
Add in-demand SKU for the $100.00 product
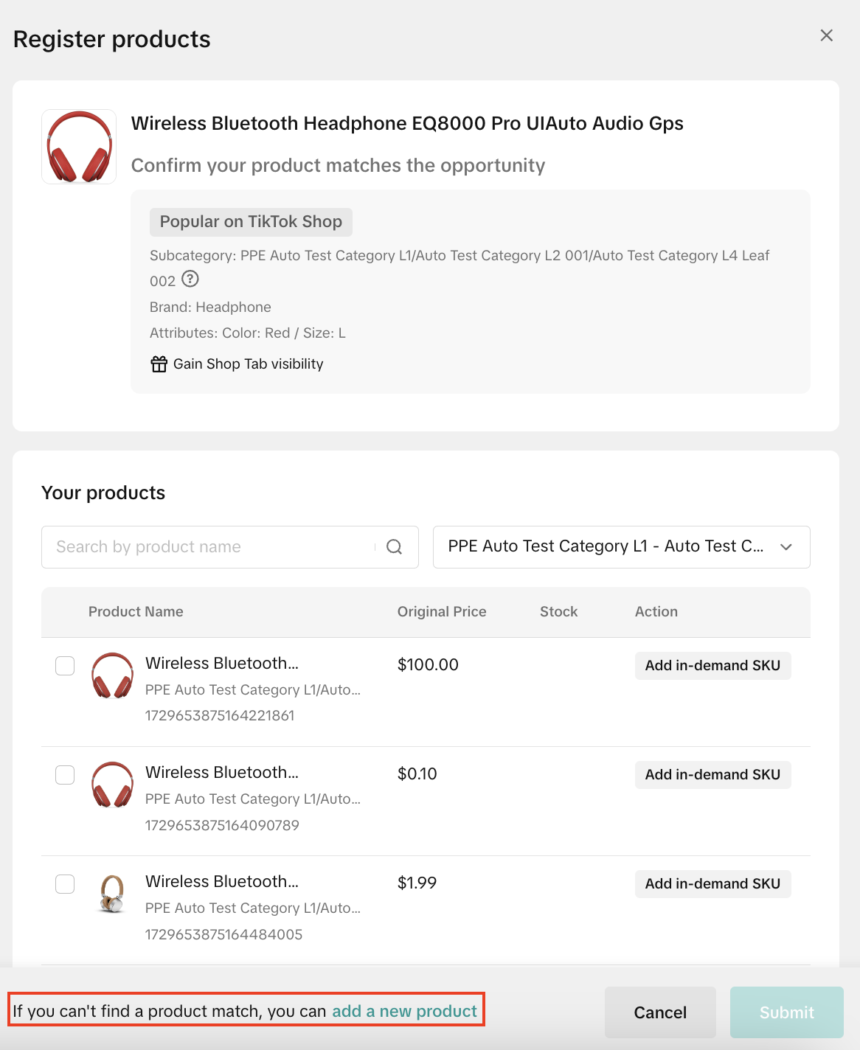pos(712,666)
